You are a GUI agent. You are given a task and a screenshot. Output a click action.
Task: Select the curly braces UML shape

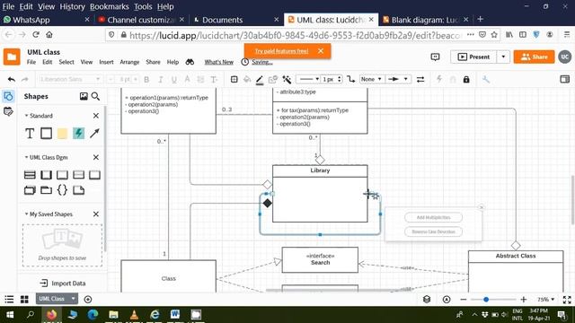(62, 189)
